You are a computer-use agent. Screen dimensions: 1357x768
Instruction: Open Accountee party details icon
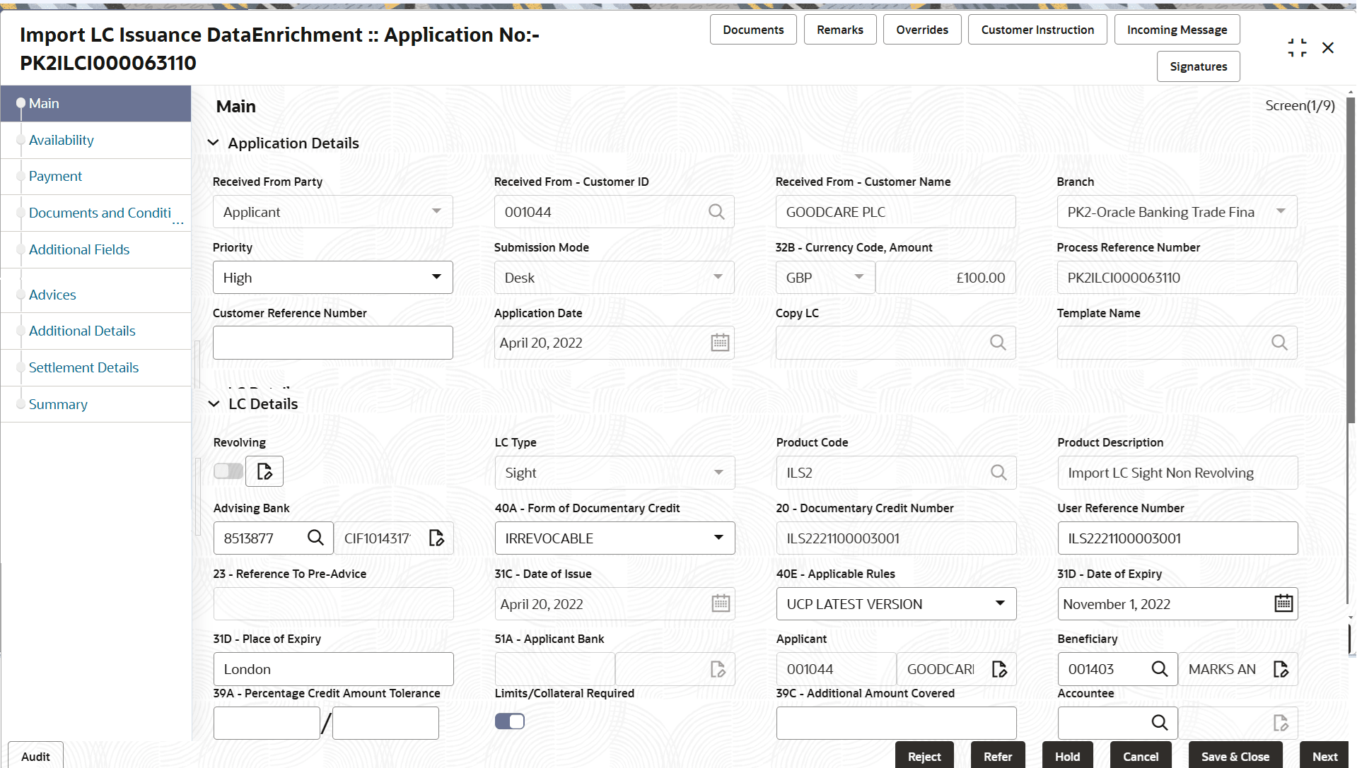1281,722
